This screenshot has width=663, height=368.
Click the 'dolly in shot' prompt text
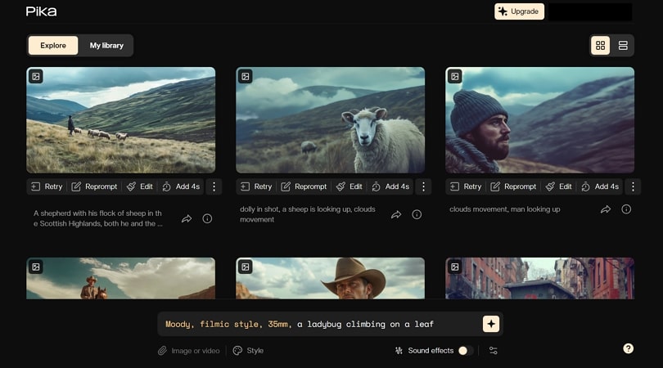click(308, 214)
